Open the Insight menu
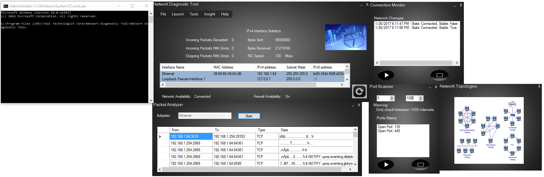 pyautogui.click(x=209, y=14)
